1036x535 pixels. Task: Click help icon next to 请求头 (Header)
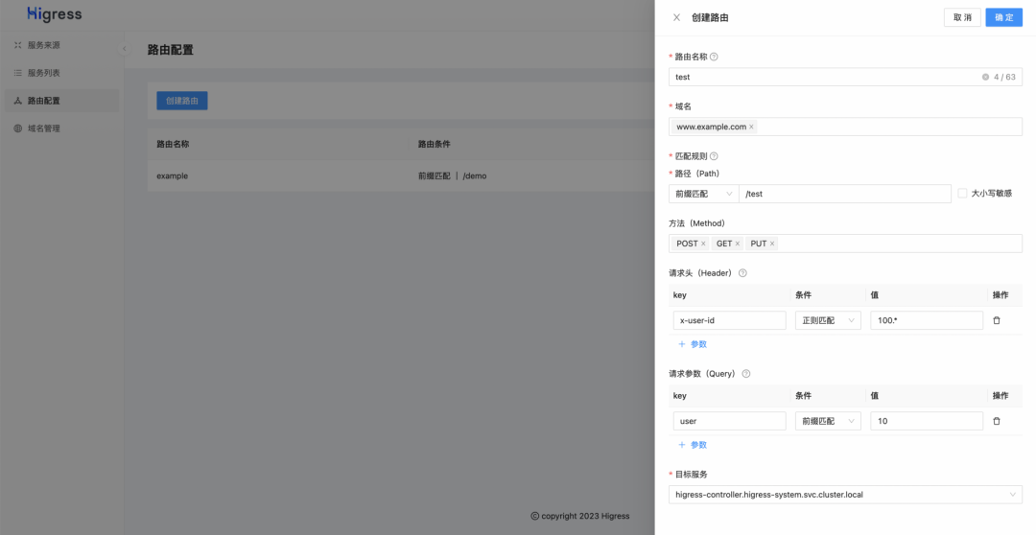coord(742,273)
